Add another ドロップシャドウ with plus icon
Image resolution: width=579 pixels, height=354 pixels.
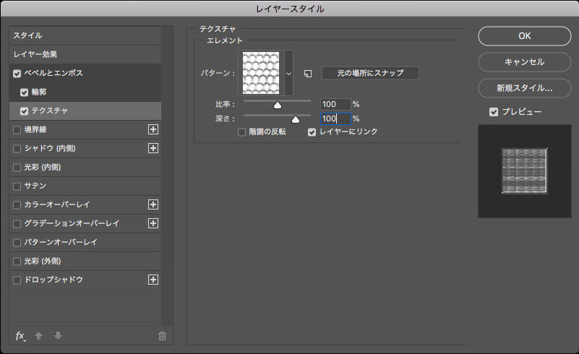click(x=153, y=280)
